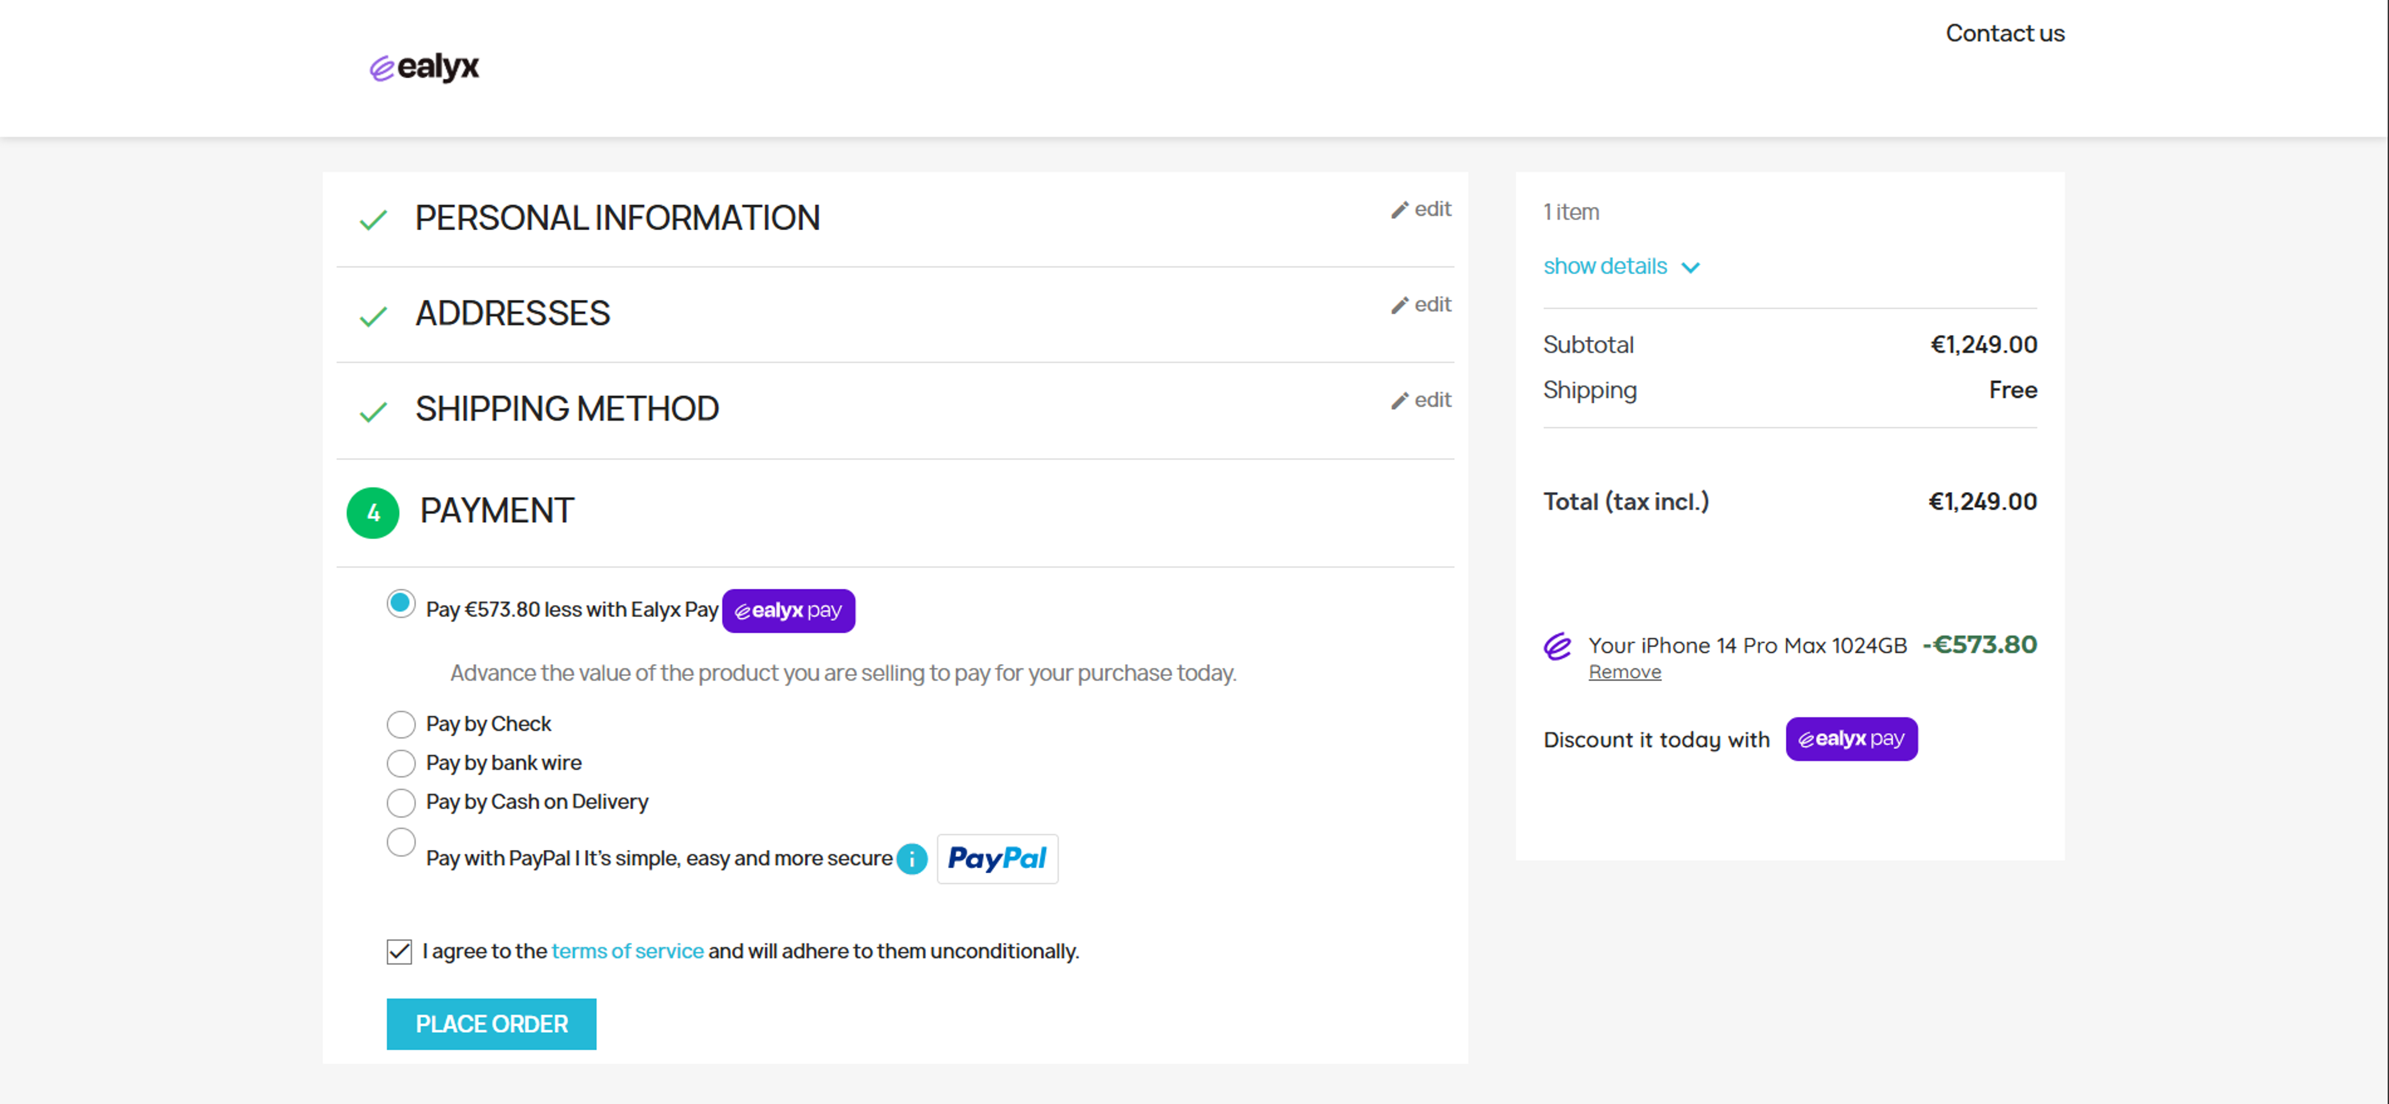The width and height of the screenshot is (2389, 1104).
Task: Open the Personal Information step heading
Action: click(x=617, y=219)
